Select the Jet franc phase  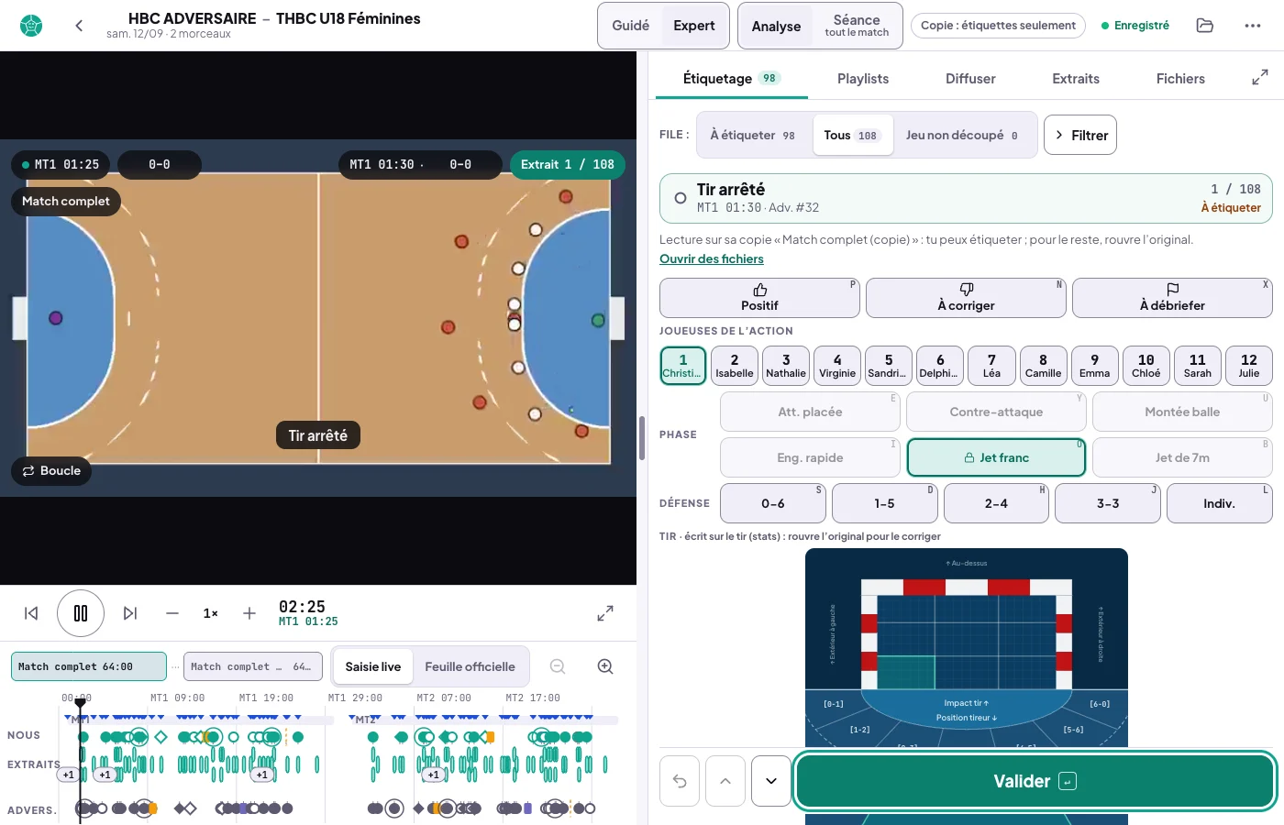click(996, 457)
